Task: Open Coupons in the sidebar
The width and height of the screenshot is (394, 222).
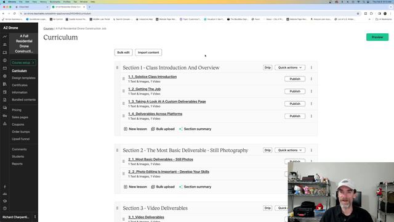Action: pos(18,125)
